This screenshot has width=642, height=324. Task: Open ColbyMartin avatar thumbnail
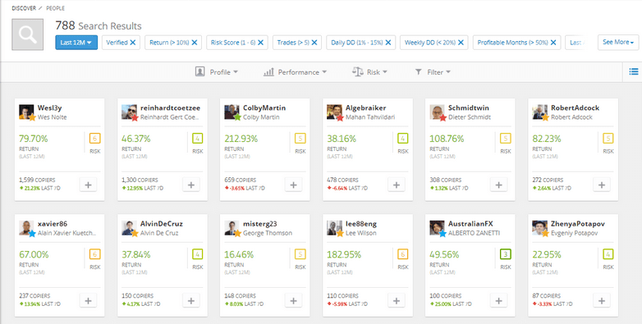[x=232, y=112]
